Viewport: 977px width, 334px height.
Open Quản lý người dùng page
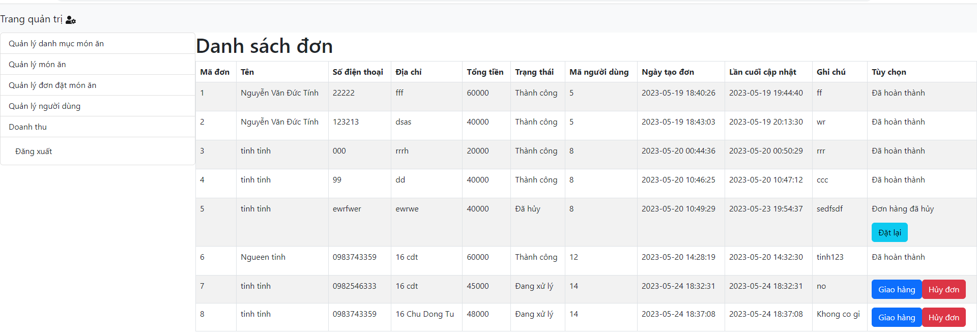(x=98, y=106)
